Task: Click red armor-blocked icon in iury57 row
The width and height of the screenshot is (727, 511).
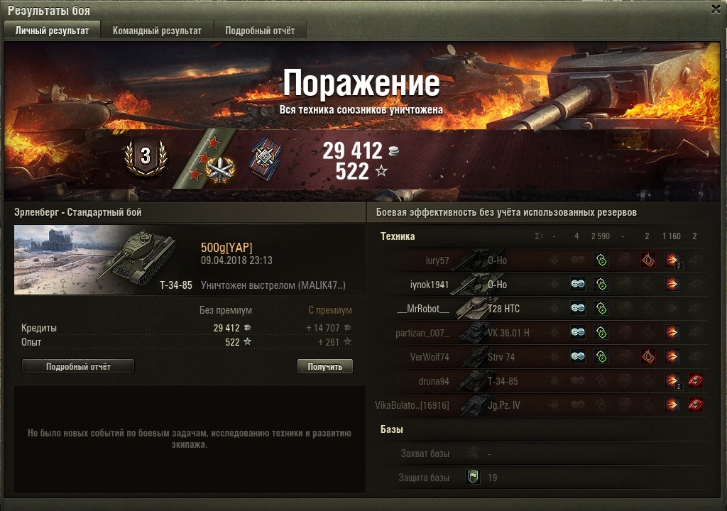Action: pos(647,260)
